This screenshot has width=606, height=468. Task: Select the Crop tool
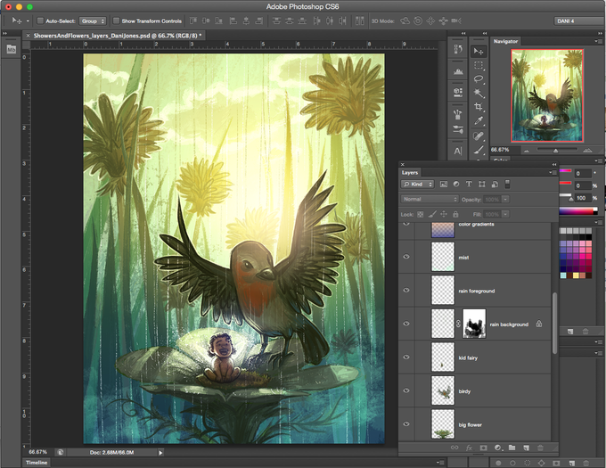[479, 107]
